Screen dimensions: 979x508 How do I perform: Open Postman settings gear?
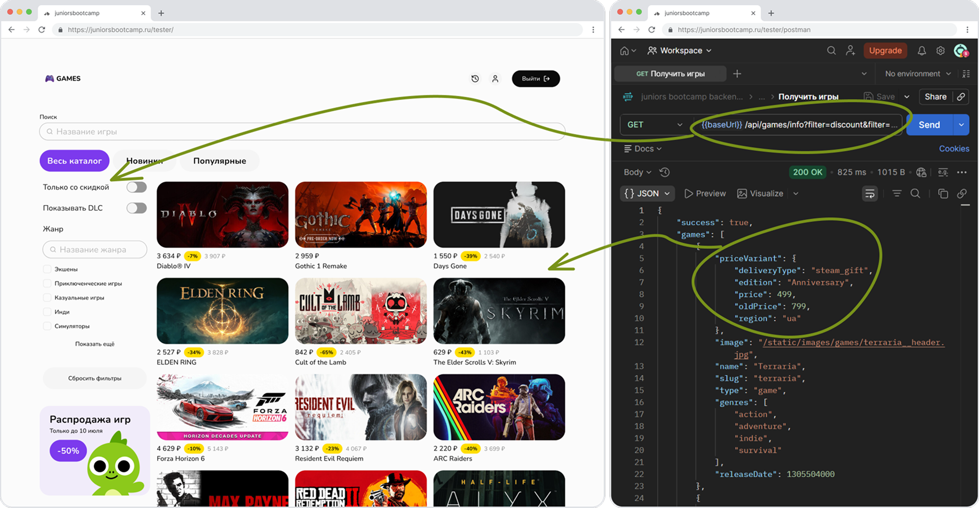click(941, 50)
